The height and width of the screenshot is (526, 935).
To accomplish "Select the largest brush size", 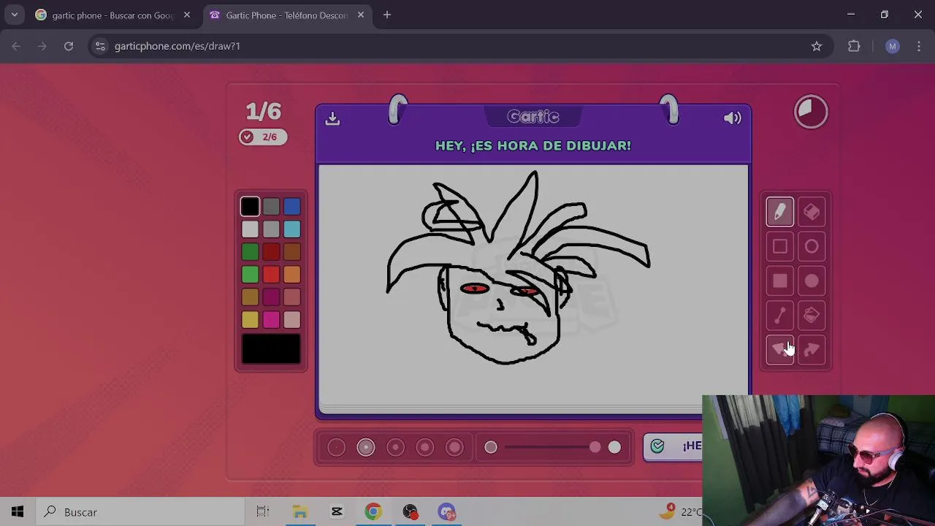I will [454, 447].
